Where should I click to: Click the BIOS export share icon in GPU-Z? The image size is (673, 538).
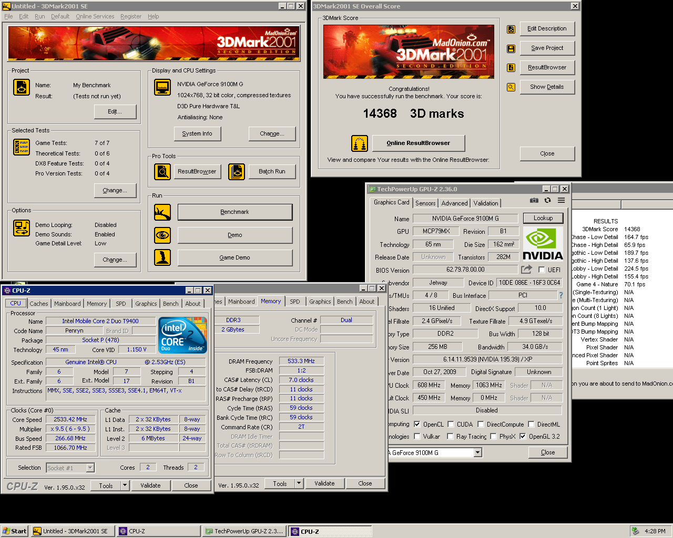526,269
